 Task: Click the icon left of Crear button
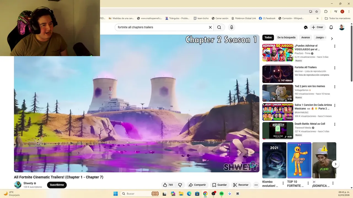[x=306, y=27]
